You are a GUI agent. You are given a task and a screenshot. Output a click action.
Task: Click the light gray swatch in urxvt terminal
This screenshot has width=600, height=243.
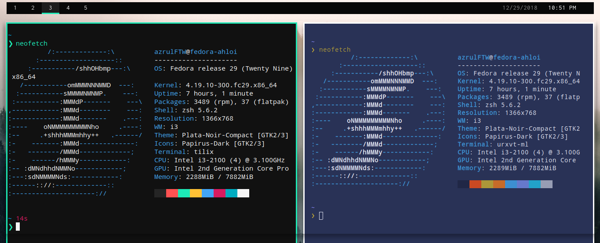(546, 184)
